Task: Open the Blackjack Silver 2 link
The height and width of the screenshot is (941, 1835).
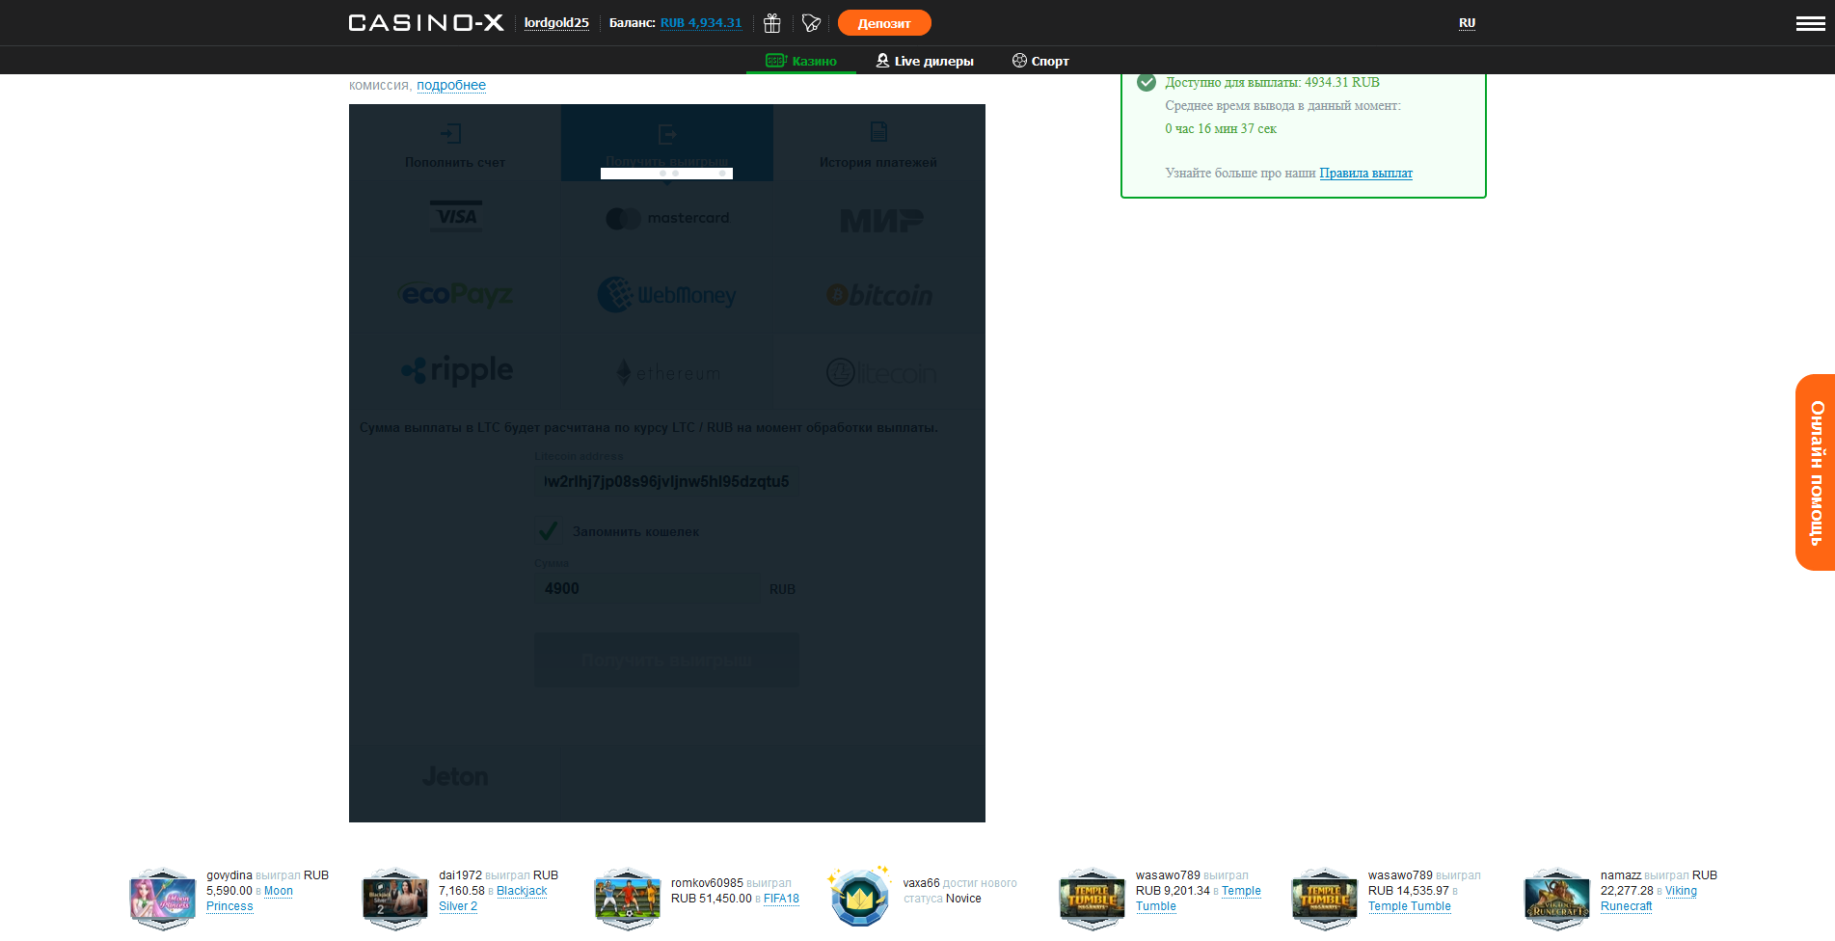Action: [493, 899]
